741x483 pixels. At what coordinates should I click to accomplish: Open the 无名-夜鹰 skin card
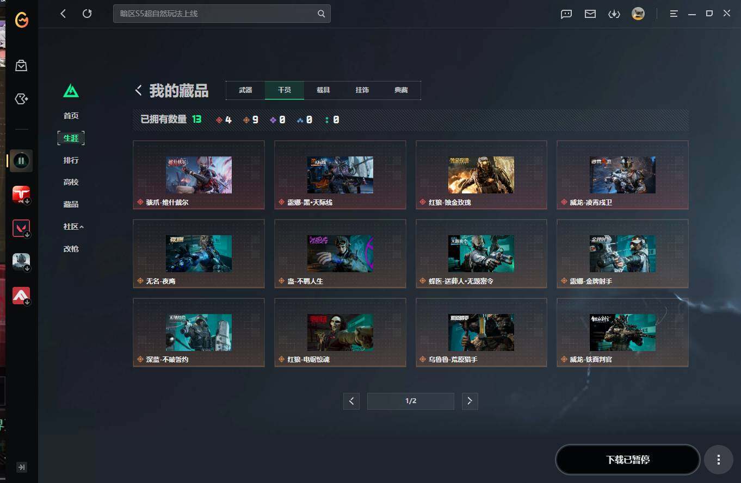[x=199, y=254]
